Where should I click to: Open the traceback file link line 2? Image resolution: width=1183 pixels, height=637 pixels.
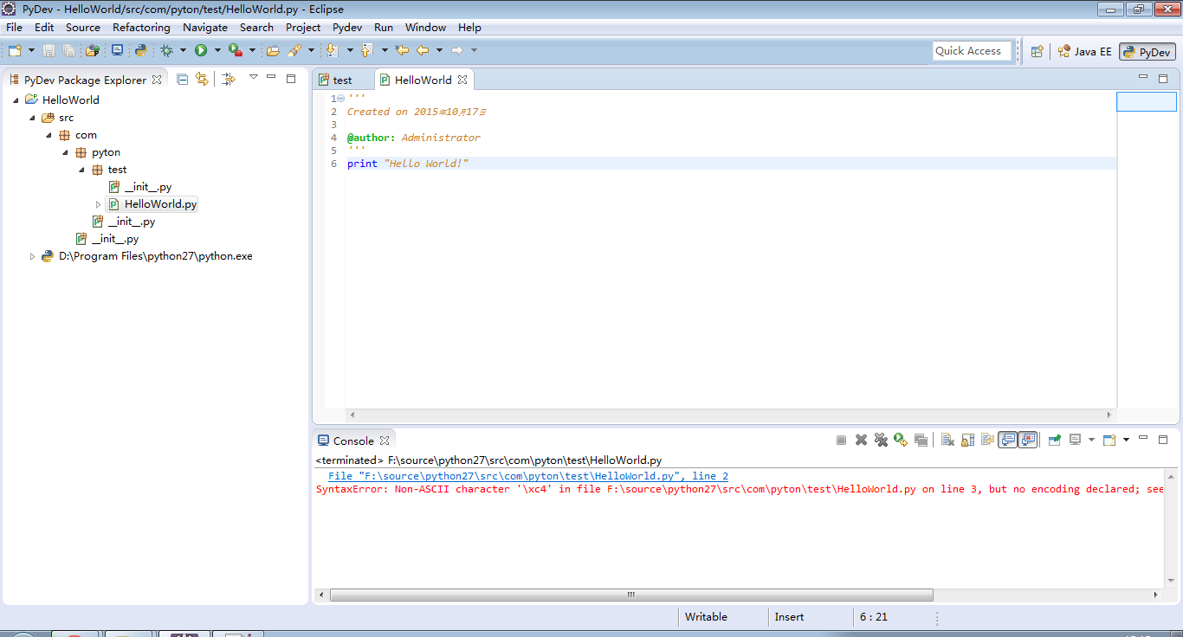(528, 476)
